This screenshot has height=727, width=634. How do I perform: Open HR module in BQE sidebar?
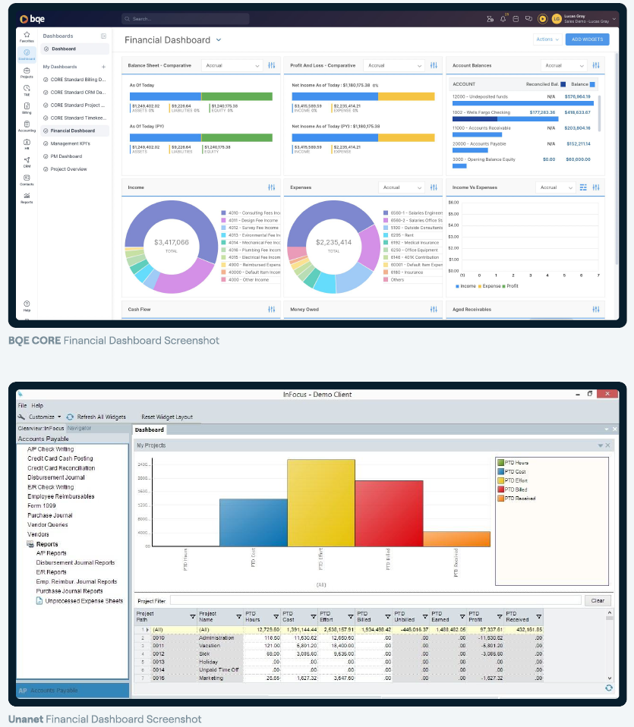[27, 144]
